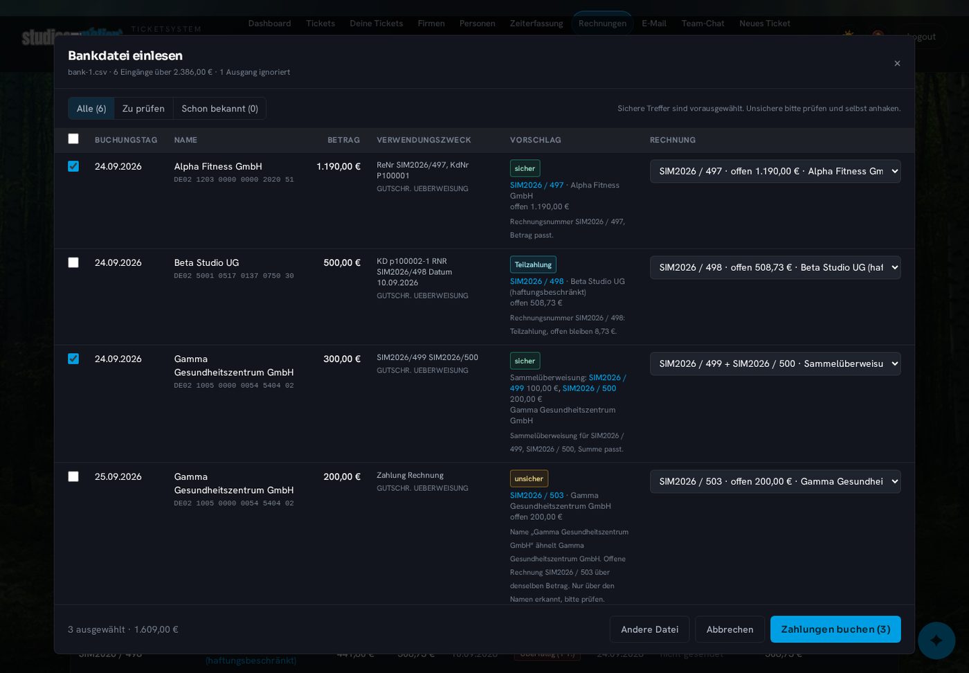Open the Sammelüberweisung invoice dropdown
This screenshot has height=673, width=969.
tap(775, 364)
